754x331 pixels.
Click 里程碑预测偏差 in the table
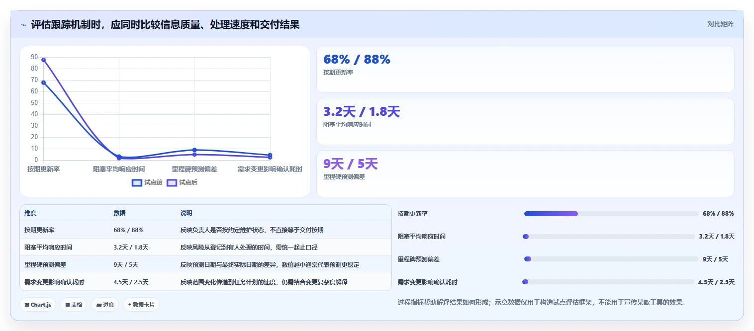click(x=45, y=265)
